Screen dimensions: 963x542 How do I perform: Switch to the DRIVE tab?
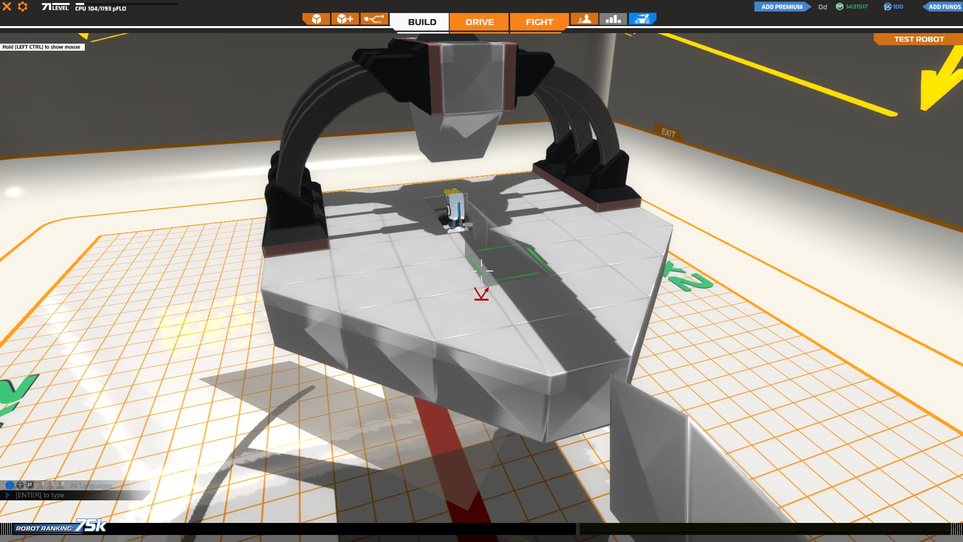point(479,22)
